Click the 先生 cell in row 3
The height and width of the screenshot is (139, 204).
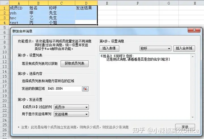[62, 18]
